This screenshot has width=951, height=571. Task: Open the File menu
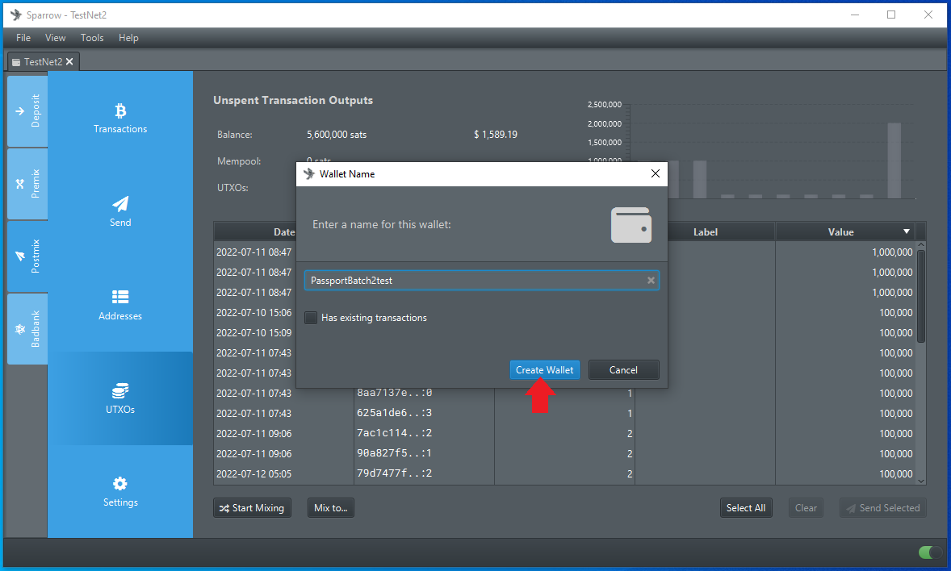pyautogui.click(x=23, y=38)
